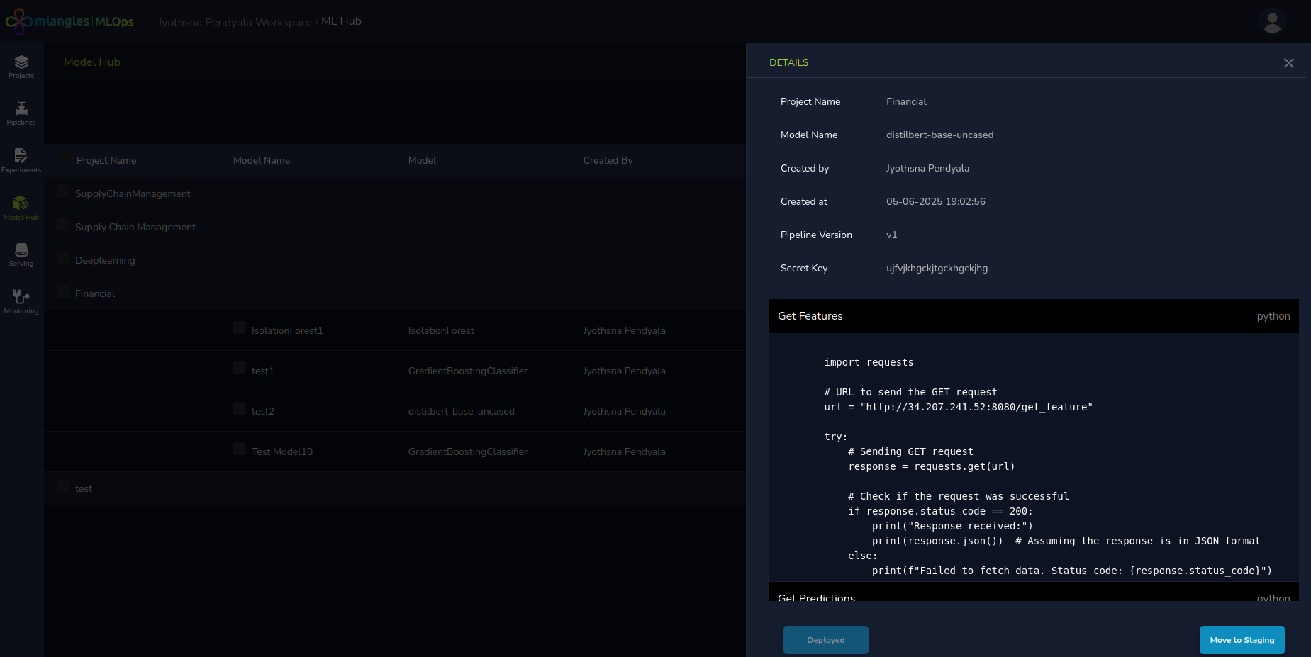Viewport: 1311px width, 657px height.
Task: Click the Deployed button
Action: tap(825, 640)
